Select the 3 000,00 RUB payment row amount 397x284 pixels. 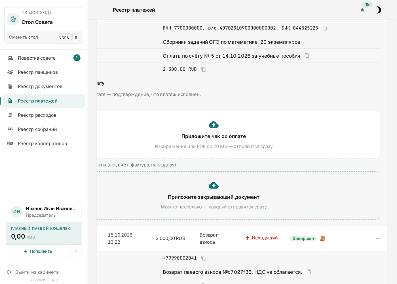tap(170, 239)
